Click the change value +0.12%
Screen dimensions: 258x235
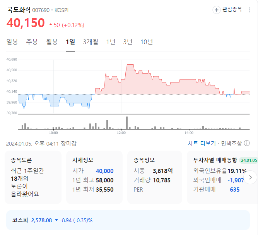pos(73,25)
